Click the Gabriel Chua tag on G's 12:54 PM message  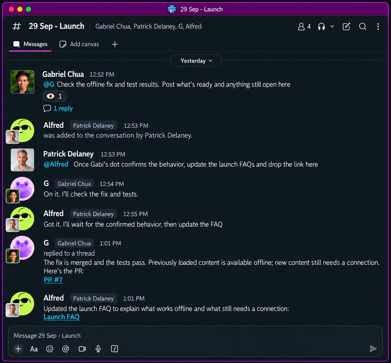pyautogui.click(x=74, y=184)
